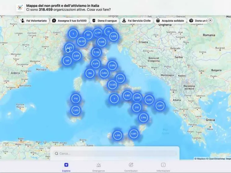
Task: Click the 318.459 organizations count text
Action: [x=46, y=10]
